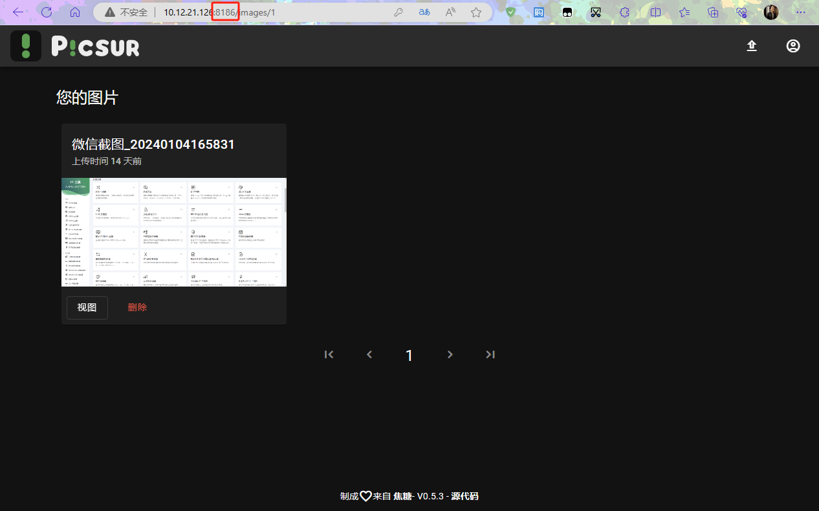Select page number 1
This screenshot has width=819, height=511.
[409, 355]
